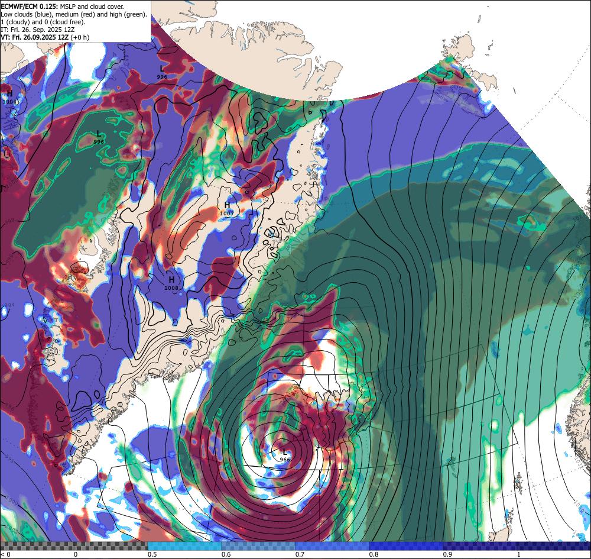
Task: Click the H 1007 high pressure label
Action: [x=227, y=209]
